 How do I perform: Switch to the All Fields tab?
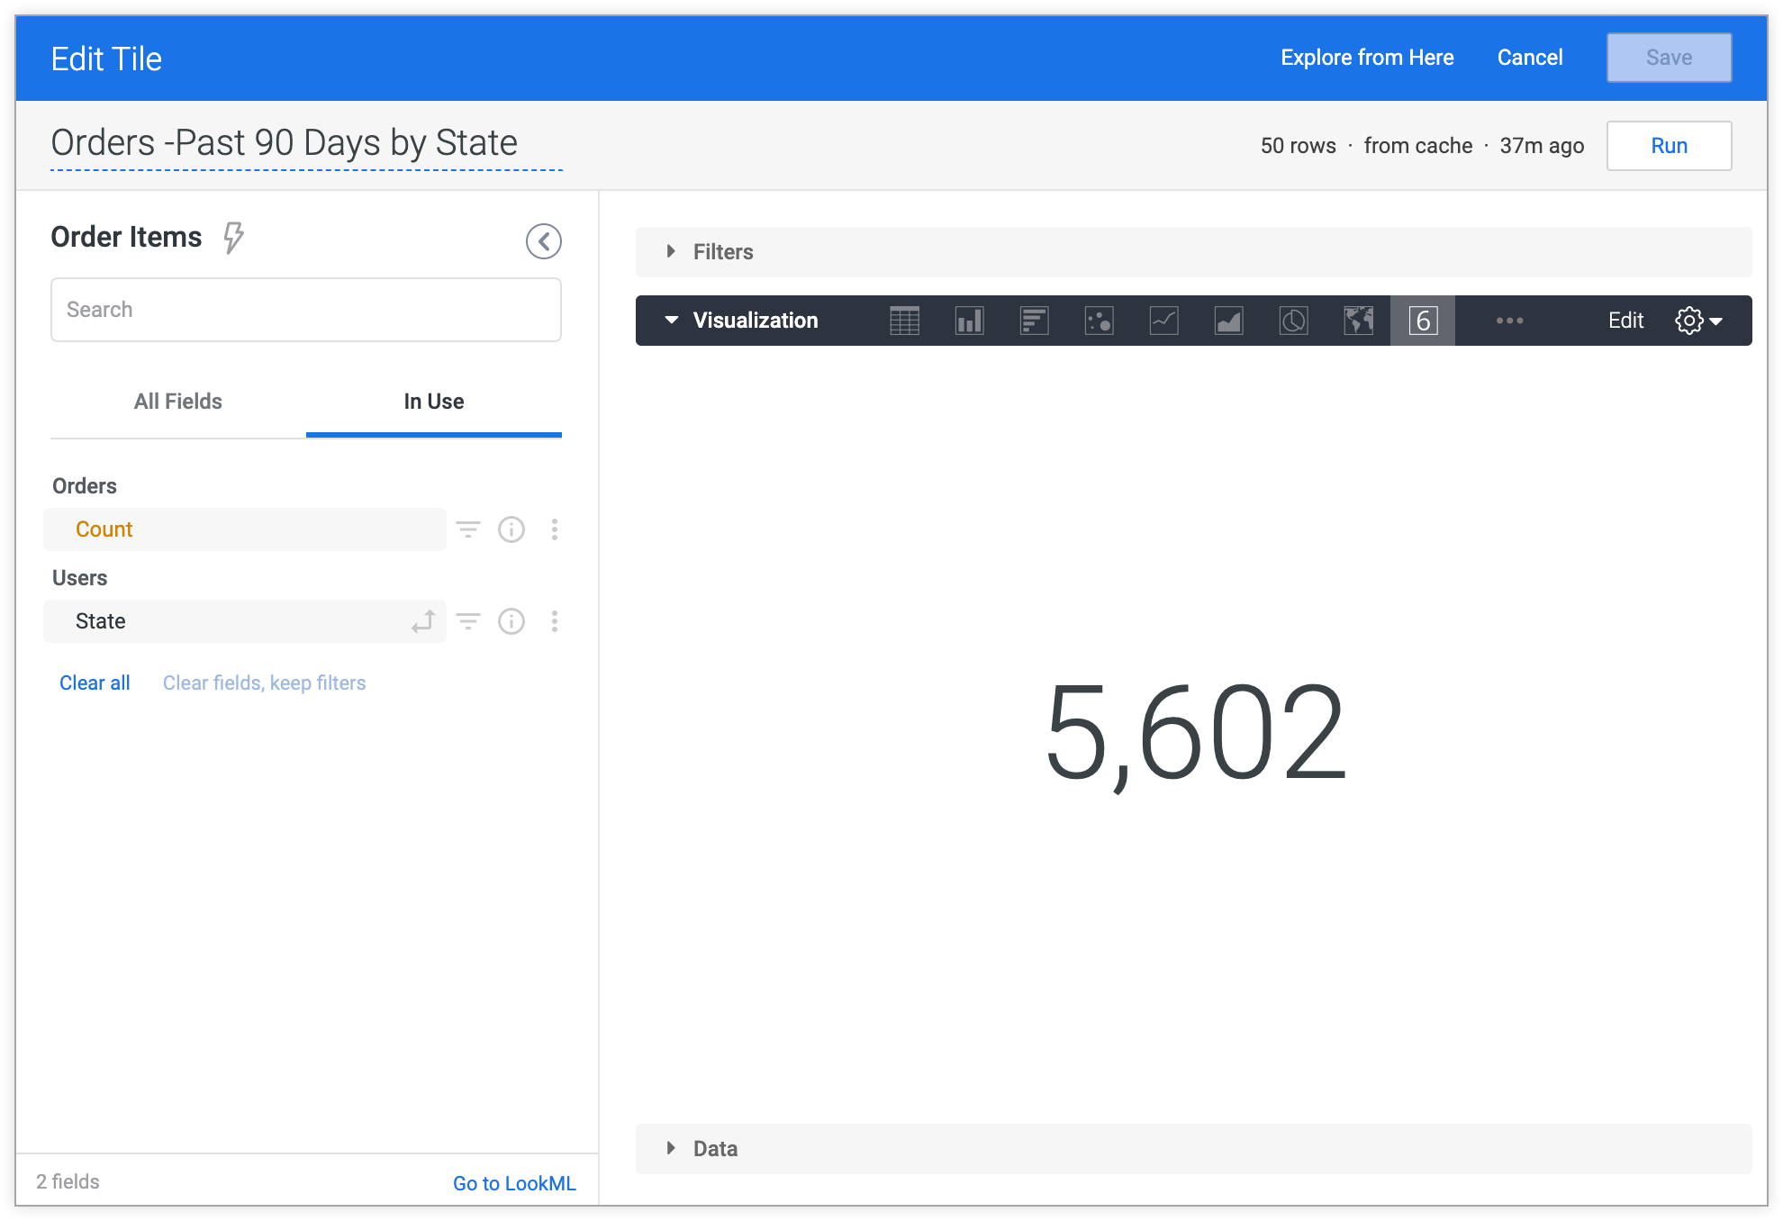tap(177, 400)
